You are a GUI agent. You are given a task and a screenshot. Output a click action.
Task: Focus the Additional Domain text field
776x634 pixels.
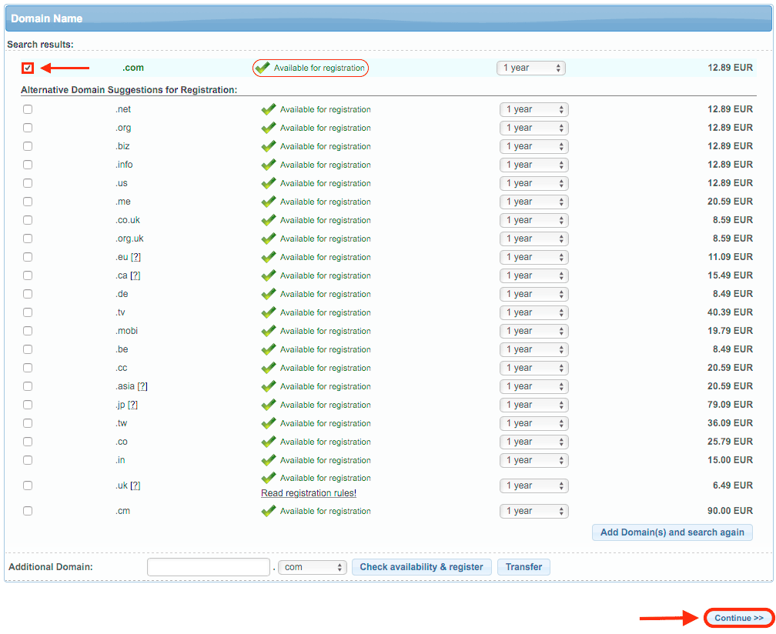(x=208, y=567)
